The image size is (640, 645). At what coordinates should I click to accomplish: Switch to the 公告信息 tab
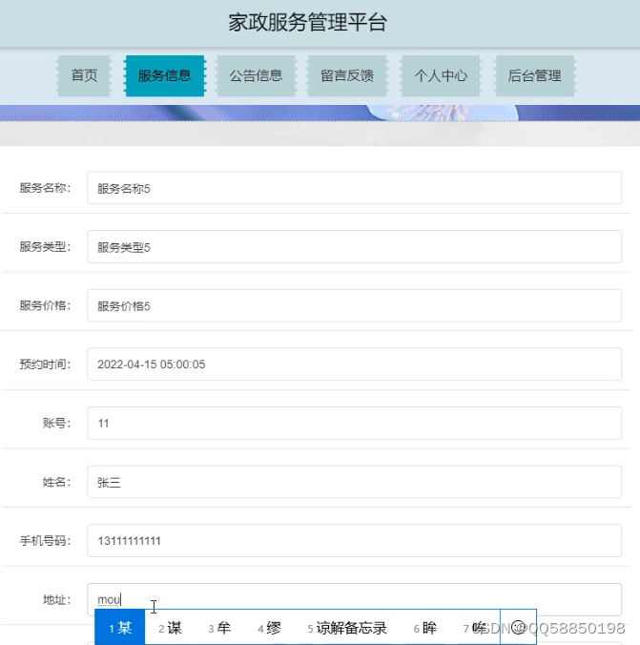click(x=256, y=75)
